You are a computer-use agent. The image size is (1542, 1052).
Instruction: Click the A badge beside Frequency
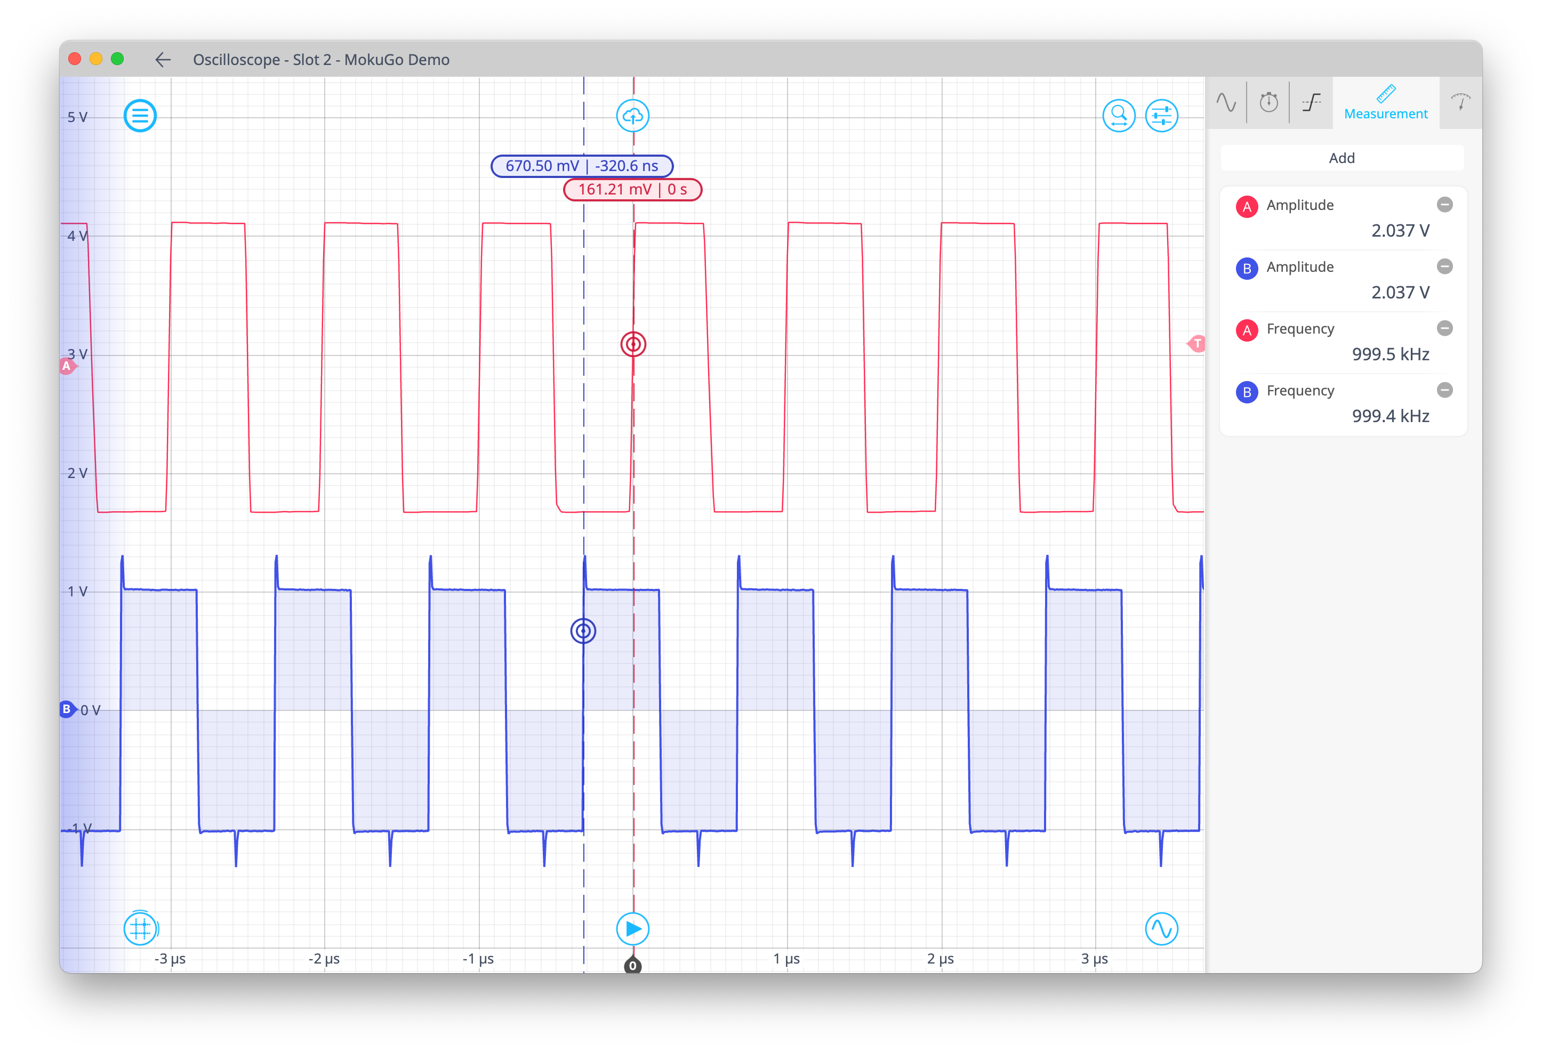click(1247, 330)
